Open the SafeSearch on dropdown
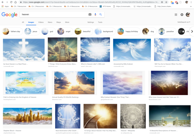The width and height of the screenshot is (194, 136). coord(184,22)
